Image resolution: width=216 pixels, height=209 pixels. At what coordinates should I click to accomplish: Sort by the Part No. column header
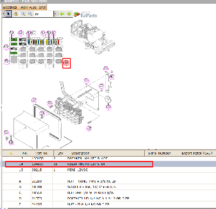click(x=42, y=153)
